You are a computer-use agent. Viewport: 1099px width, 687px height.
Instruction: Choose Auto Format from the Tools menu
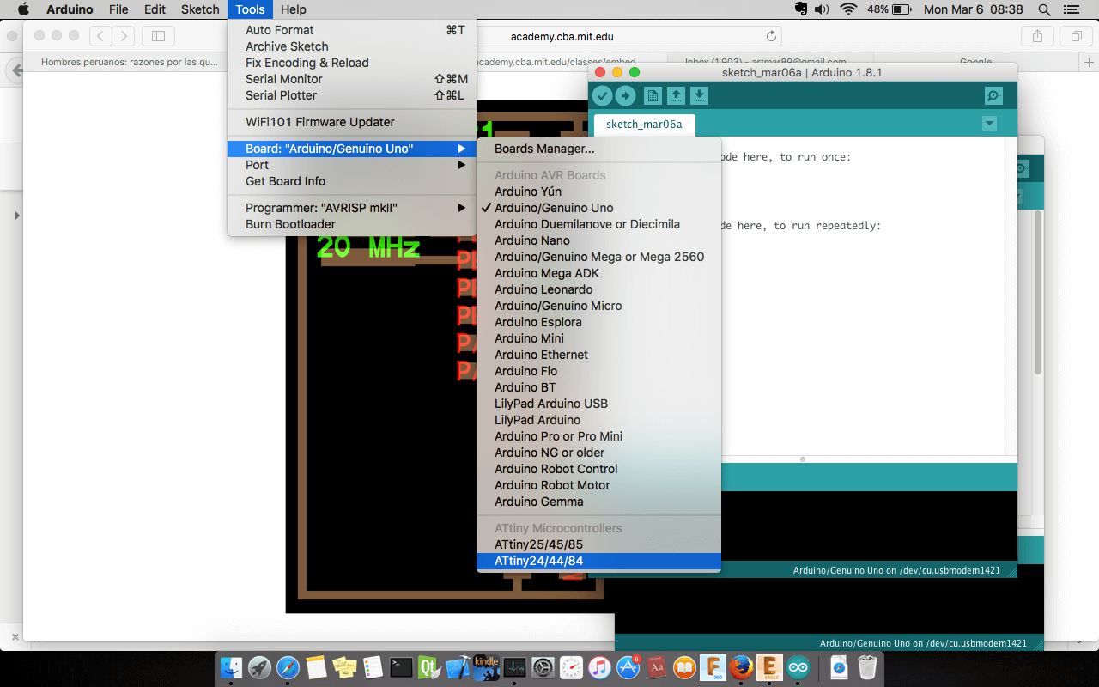click(352, 30)
